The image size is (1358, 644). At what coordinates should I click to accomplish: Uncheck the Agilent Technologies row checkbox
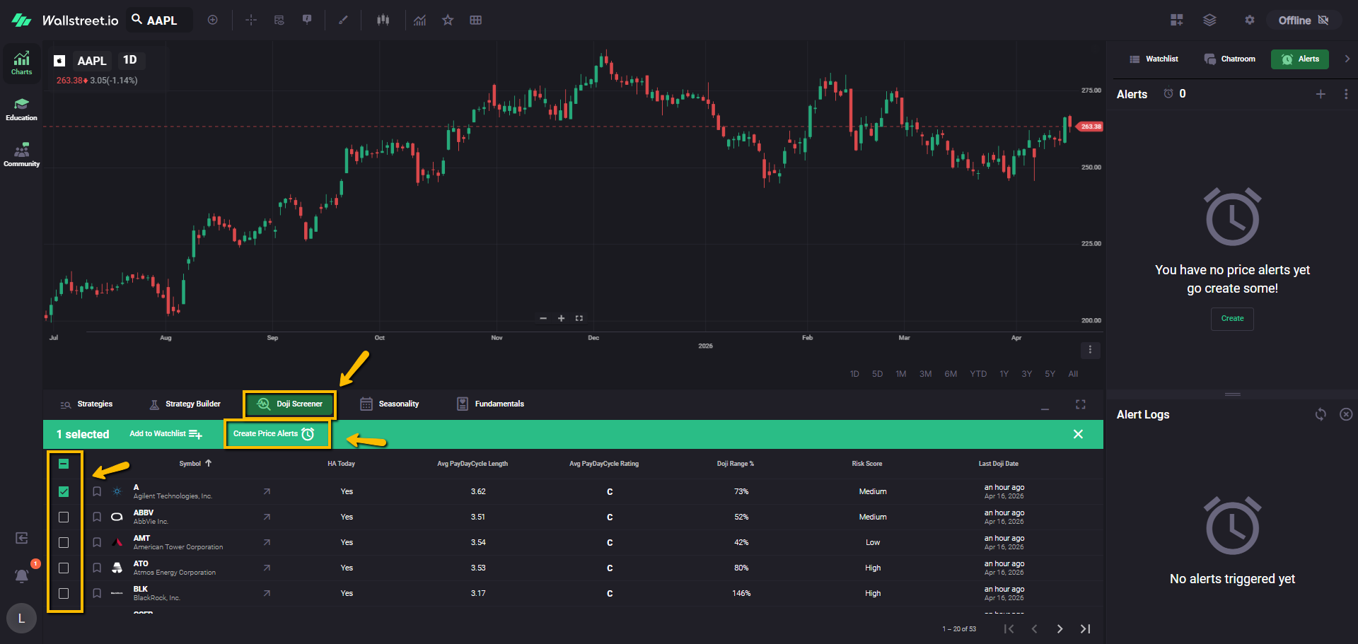(x=64, y=491)
